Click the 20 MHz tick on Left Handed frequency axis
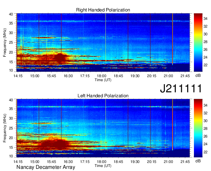This screenshot has height=171, width=211. point(11,138)
